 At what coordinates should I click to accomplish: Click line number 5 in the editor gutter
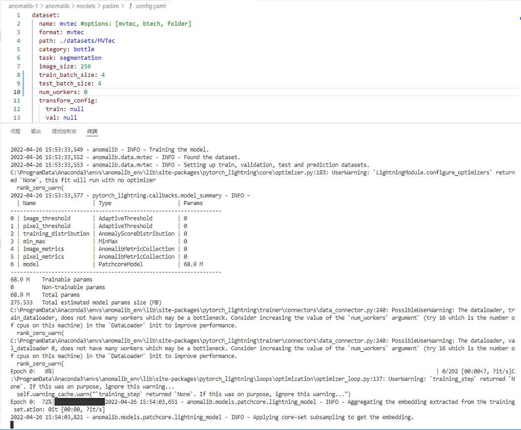pyautogui.click(x=18, y=49)
